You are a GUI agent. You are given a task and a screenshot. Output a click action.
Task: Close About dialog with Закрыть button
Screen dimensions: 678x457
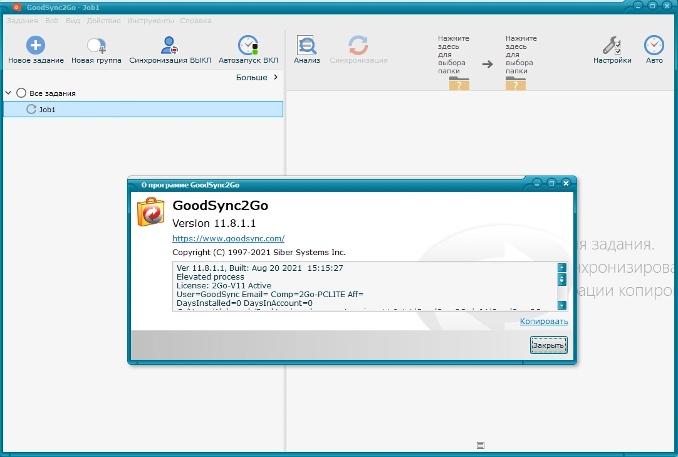pyautogui.click(x=548, y=345)
